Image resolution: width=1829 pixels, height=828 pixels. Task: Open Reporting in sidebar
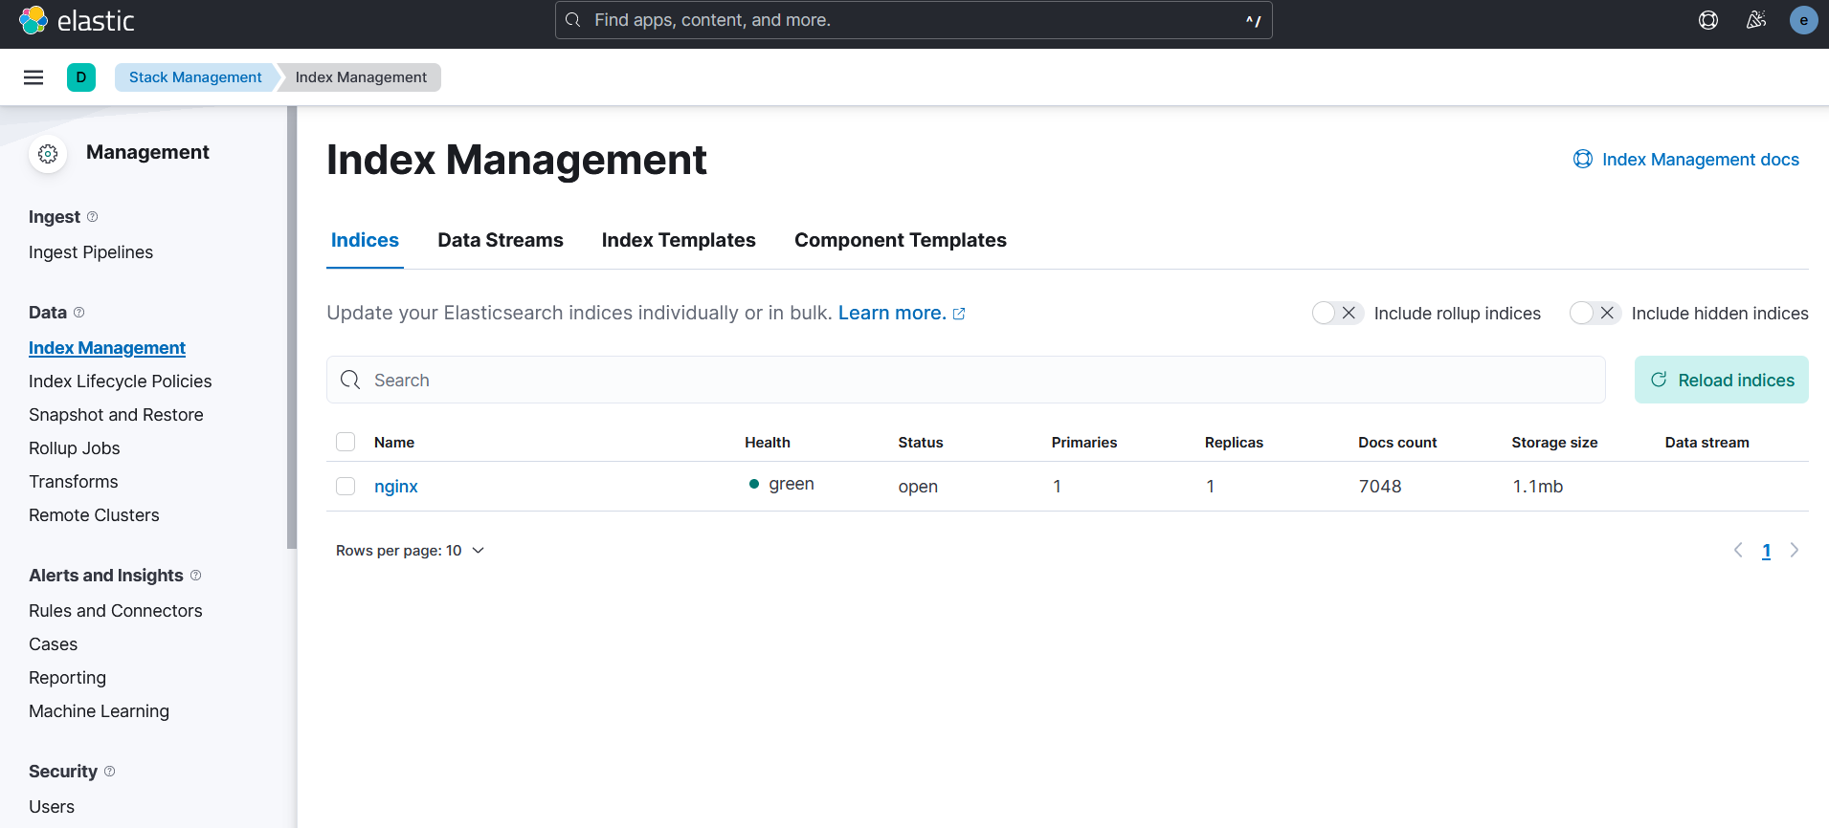click(x=68, y=678)
